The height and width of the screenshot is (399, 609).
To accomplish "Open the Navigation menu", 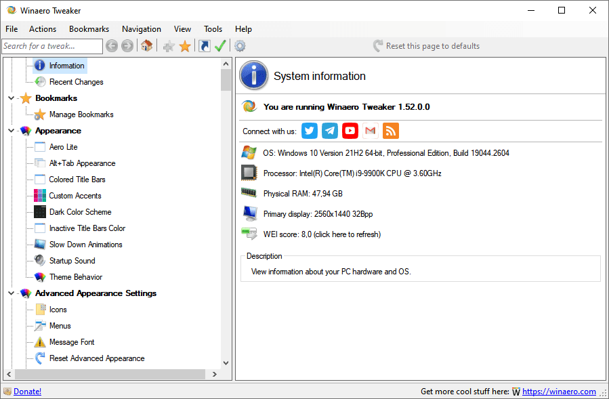I will coord(142,29).
